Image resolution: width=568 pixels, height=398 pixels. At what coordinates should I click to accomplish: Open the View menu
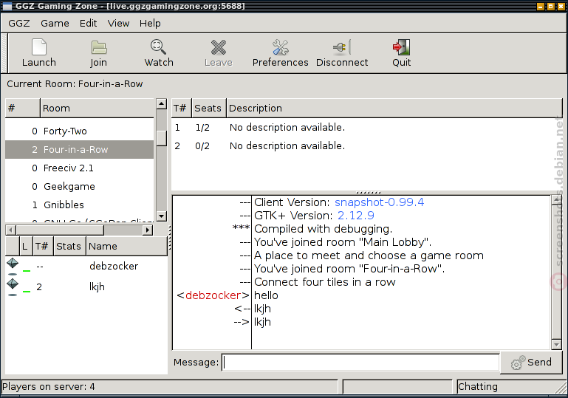118,23
